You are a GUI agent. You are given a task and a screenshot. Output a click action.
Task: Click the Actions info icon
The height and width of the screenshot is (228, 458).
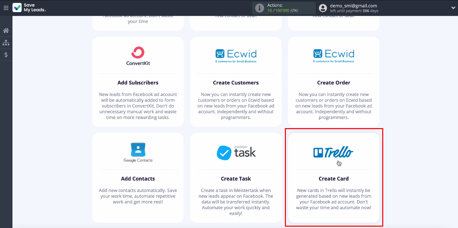click(x=259, y=8)
